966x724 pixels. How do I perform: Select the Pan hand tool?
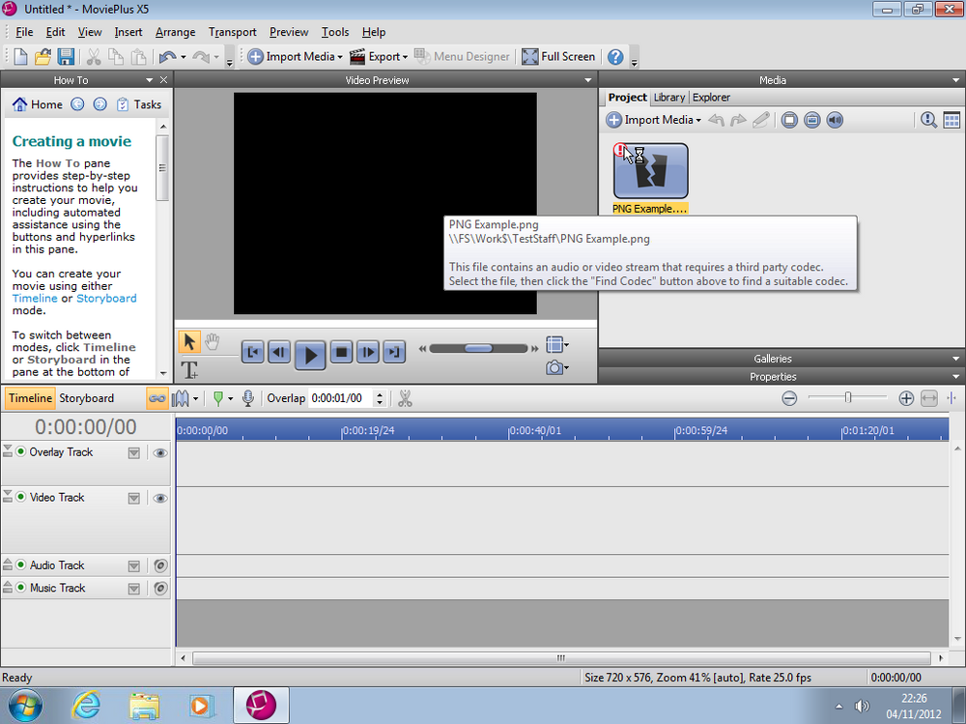212,341
